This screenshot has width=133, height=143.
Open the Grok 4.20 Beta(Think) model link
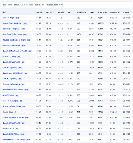click(12, 106)
